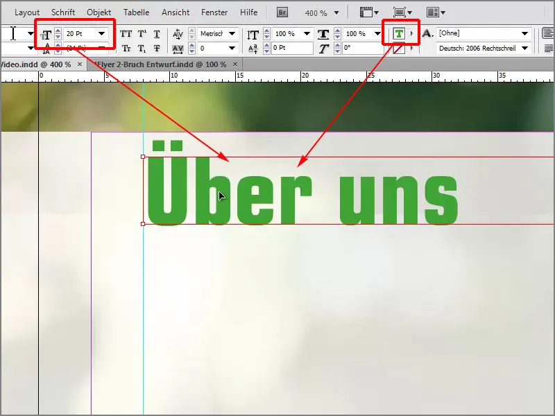Switch to the Video.indd @ 400 % tab
The width and height of the screenshot is (555, 416).
click(35, 64)
